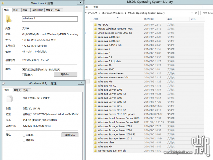Screen dimensions: 213x160
Task: Select the Windows 2000 folder icon
Action: pos(95,69)
